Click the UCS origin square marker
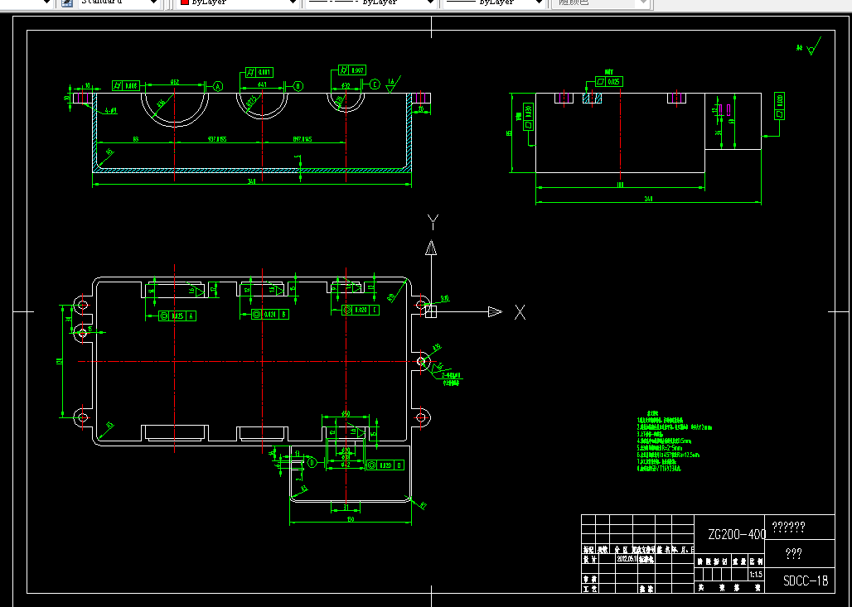The height and width of the screenshot is (607, 852). click(431, 311)
